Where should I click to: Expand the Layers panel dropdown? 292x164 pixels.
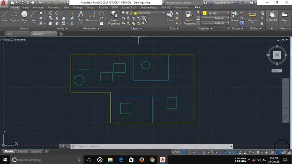point(136,28)
